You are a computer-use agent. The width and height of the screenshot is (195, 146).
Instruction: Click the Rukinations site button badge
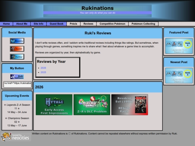coord(17,77)
